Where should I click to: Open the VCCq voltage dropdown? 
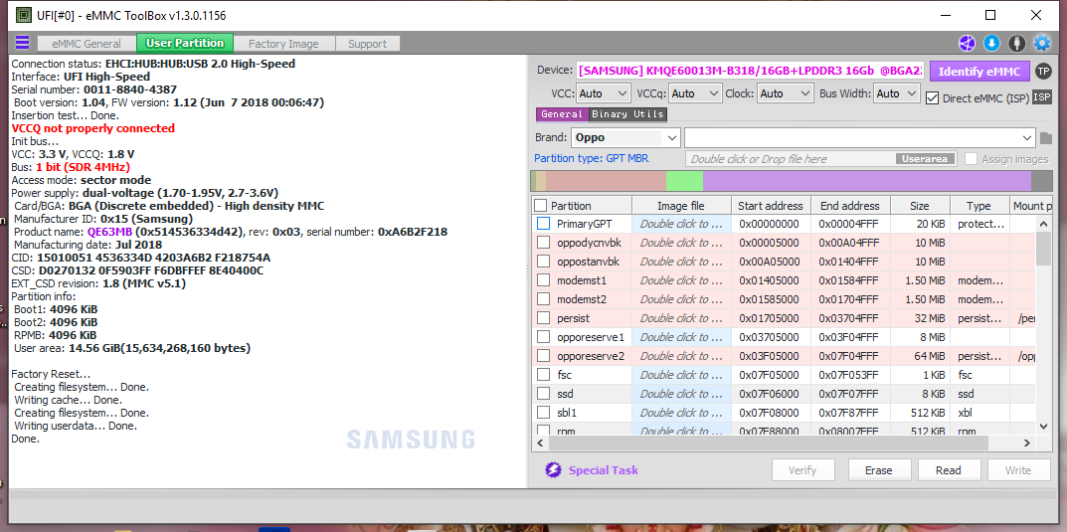pos(695,93)
